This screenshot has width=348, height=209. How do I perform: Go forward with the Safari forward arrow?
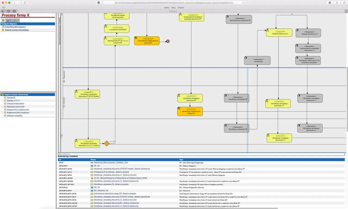18,3
